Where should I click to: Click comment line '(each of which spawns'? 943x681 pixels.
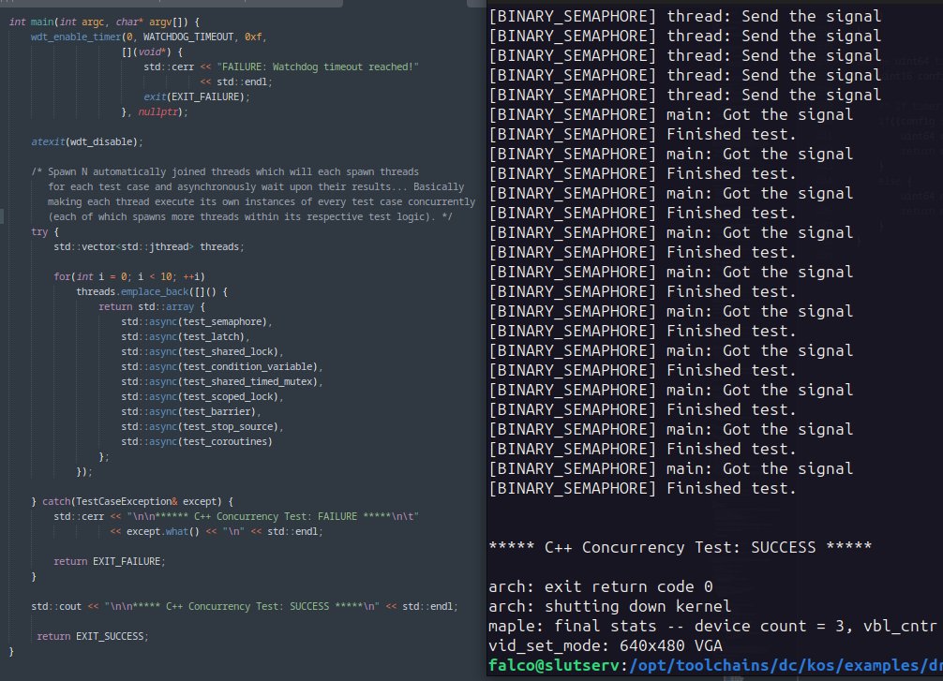point(250,217)
